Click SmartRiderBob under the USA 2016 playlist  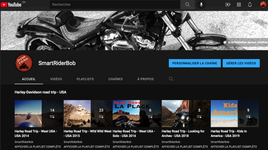point(122,142)
